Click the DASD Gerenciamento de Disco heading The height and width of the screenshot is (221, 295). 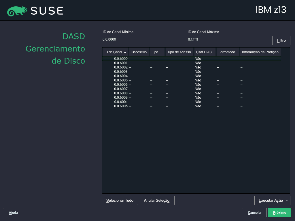55,49
